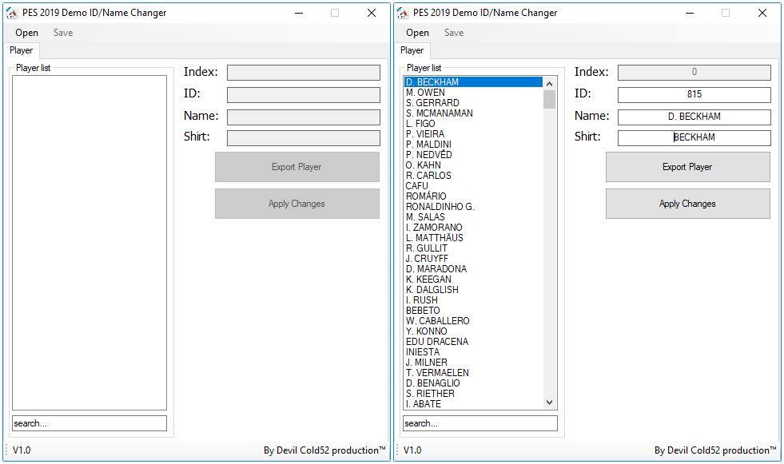Image resolution: width=784 pixels, height=464 pixels.
Task: Click Export Player button in right window
Action: coord(687,167)
